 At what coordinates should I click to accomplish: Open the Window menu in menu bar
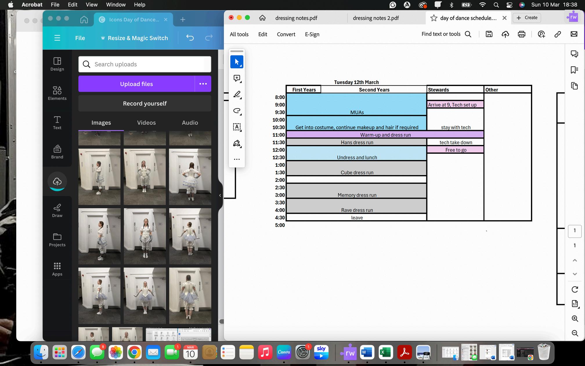point(115,5)
